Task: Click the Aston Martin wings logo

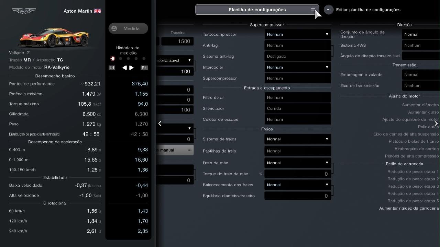Action: [x=24, y=11]
